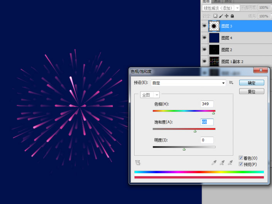272x204 pixels.
Task: Hide the 图层 4 layer
Action: pyautogui.click(x=204, y=38)
